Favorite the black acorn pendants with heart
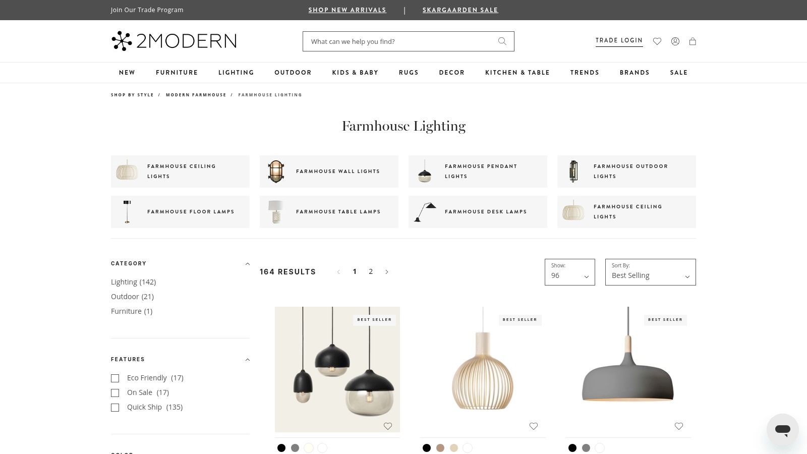The width and height of the screenshot is (807, 454). (388, 426)
